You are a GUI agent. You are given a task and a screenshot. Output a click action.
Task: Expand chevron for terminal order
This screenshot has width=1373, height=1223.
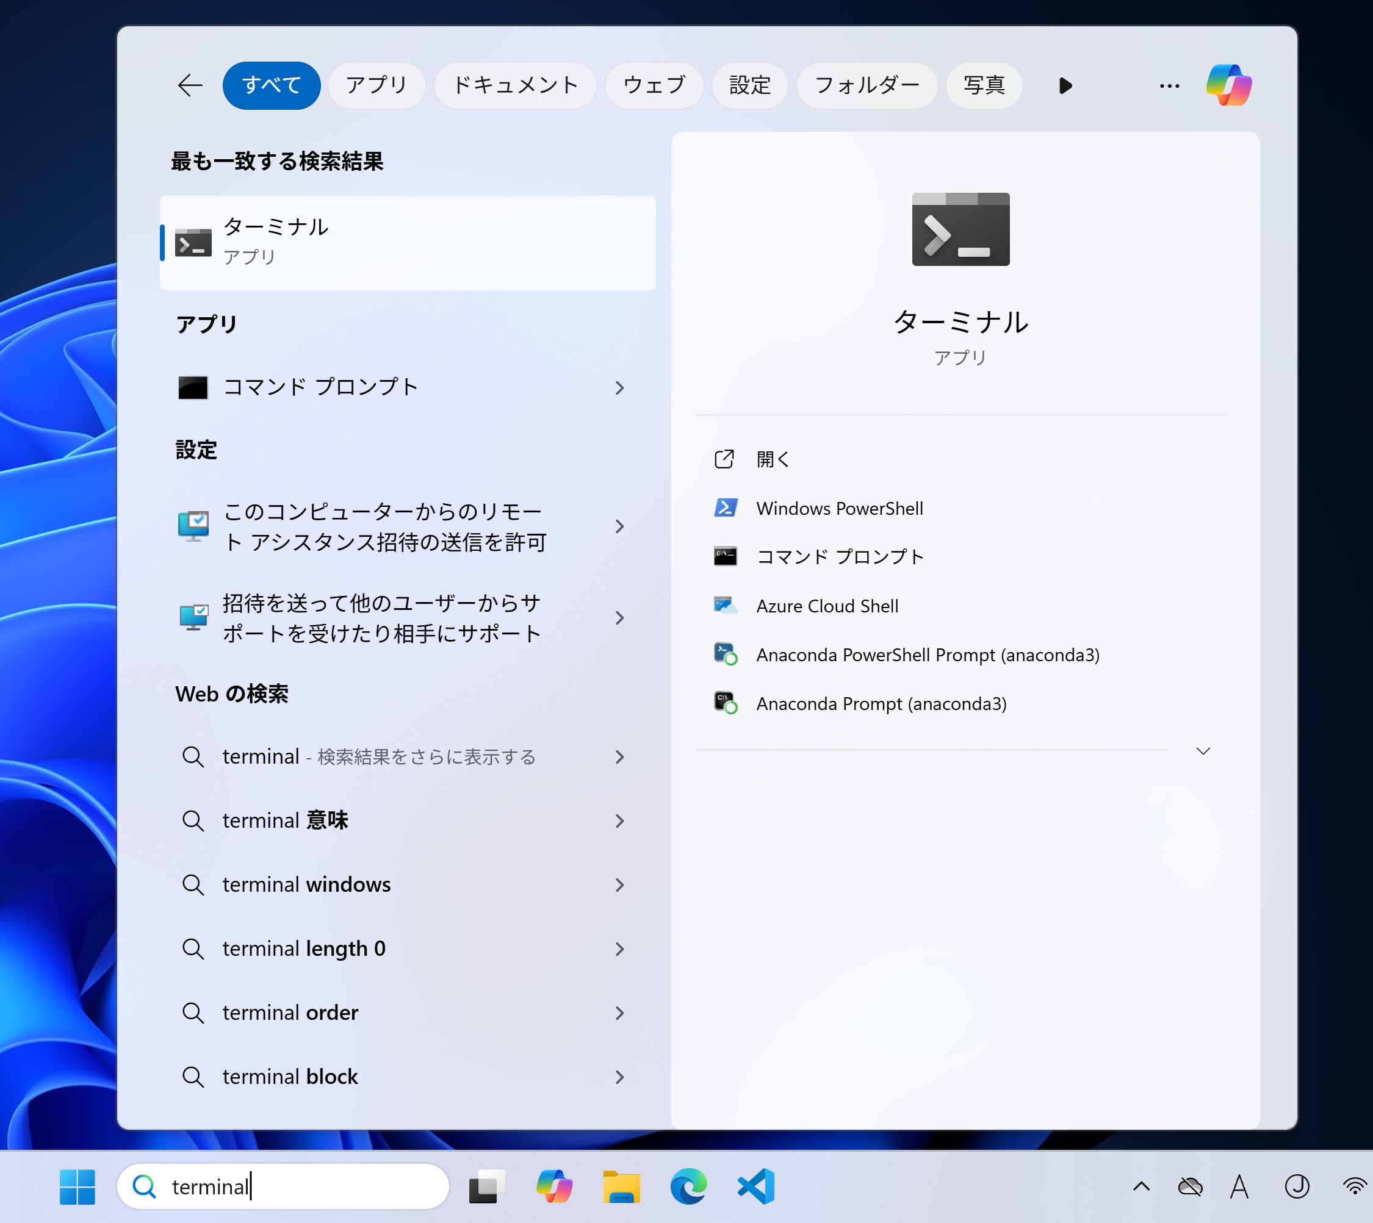click(x=619, y=1013)
